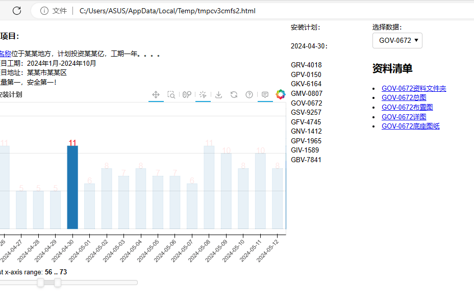Click GSV-9257 in install plan list
The height and width of the screenshot is (307, 474).
click(x=306, y=112)
